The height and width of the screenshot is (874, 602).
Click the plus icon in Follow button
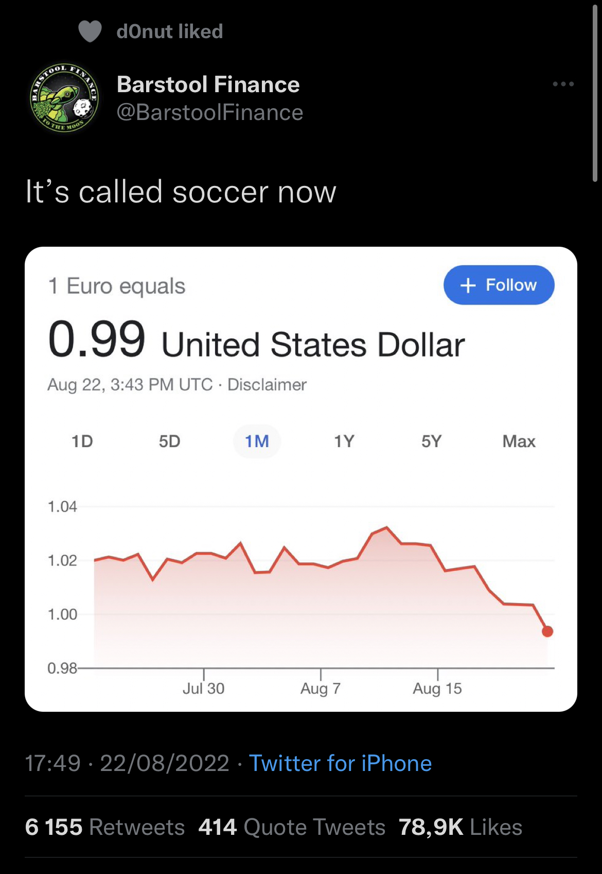point(468,285)
